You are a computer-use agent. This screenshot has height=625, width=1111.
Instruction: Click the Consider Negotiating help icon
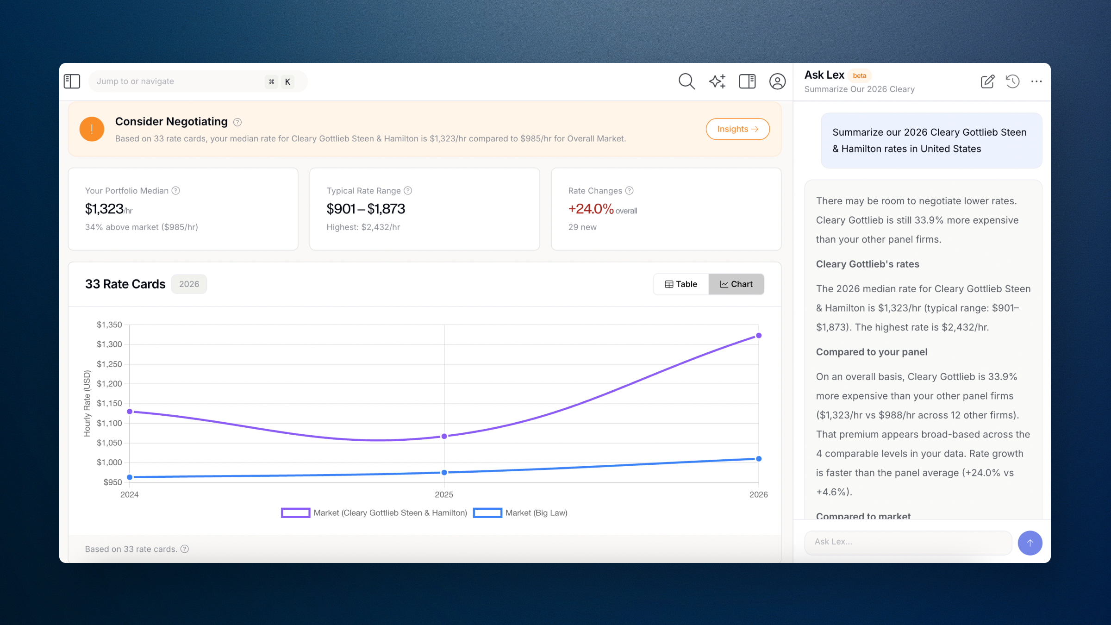[237, 122]
